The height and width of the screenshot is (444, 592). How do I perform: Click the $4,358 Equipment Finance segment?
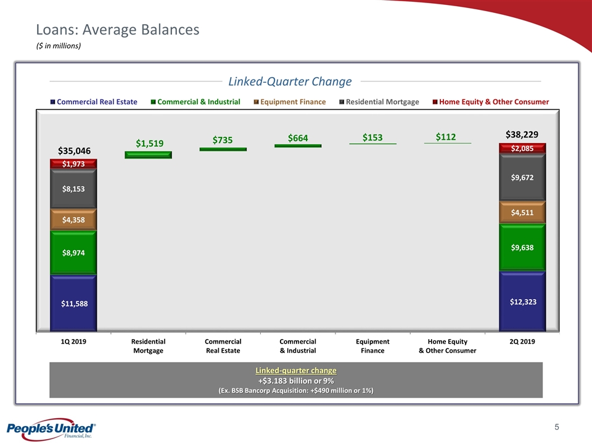[x=73, y=219]
